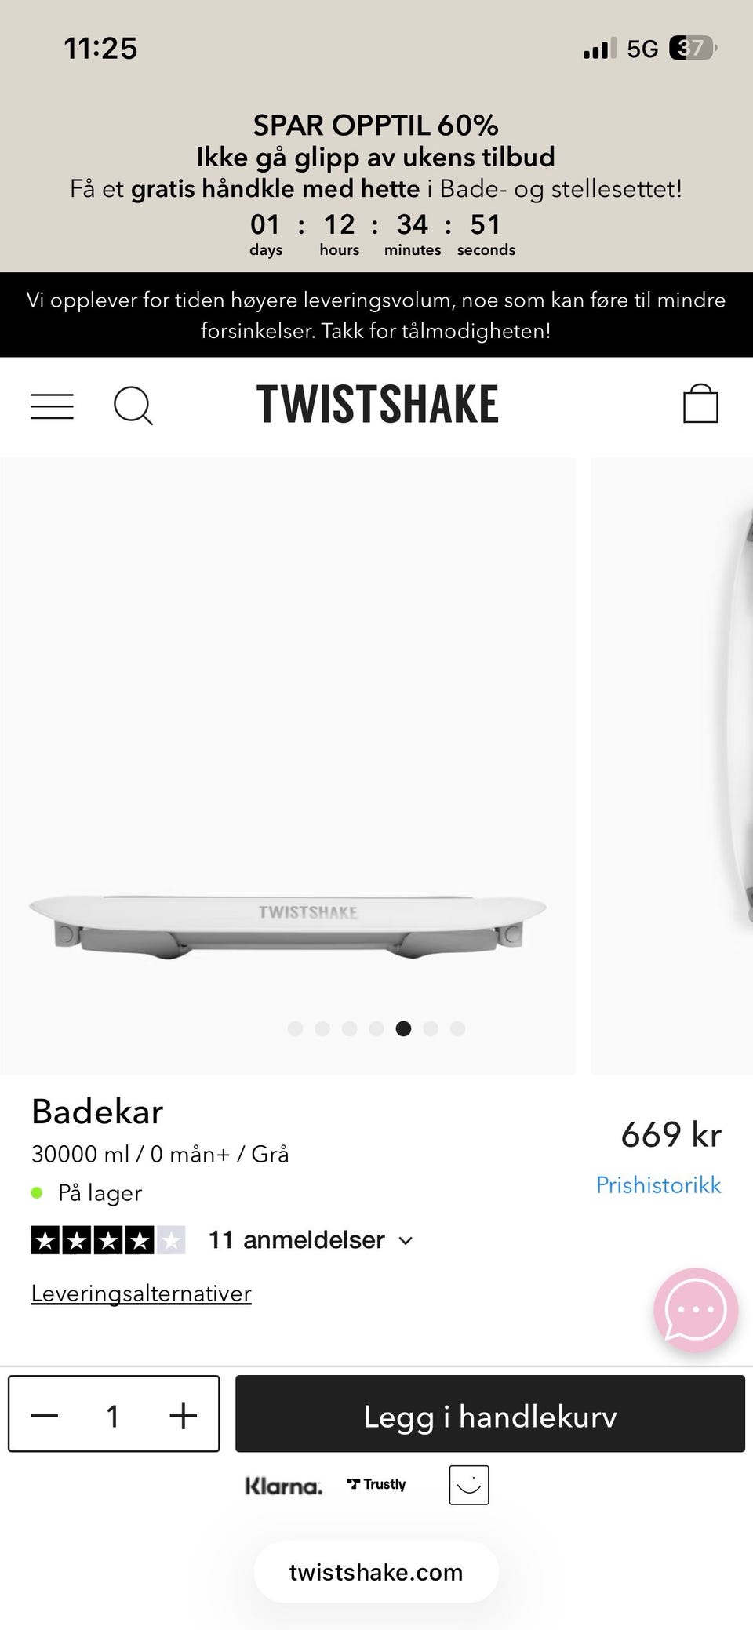This screenshot has height=1630, width=753.
Task: Open the hamburger menu
Action: [x=52, y=406]
